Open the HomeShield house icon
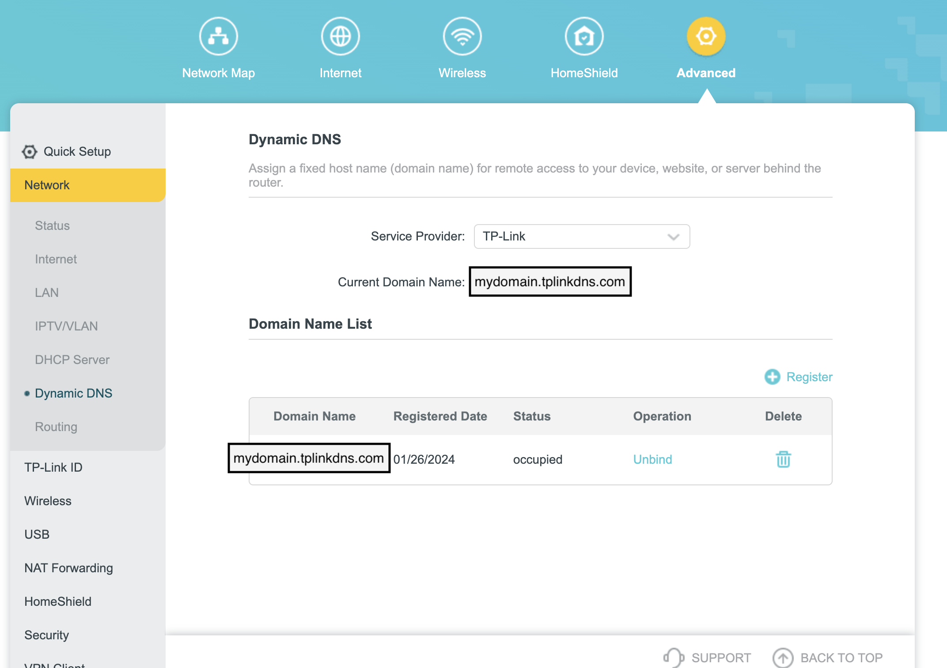Viewport: 947px width, 668px height. pos(584,36)
